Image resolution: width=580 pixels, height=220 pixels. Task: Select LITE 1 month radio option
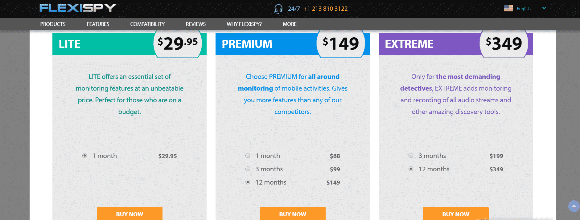click(x=85, y=156)
